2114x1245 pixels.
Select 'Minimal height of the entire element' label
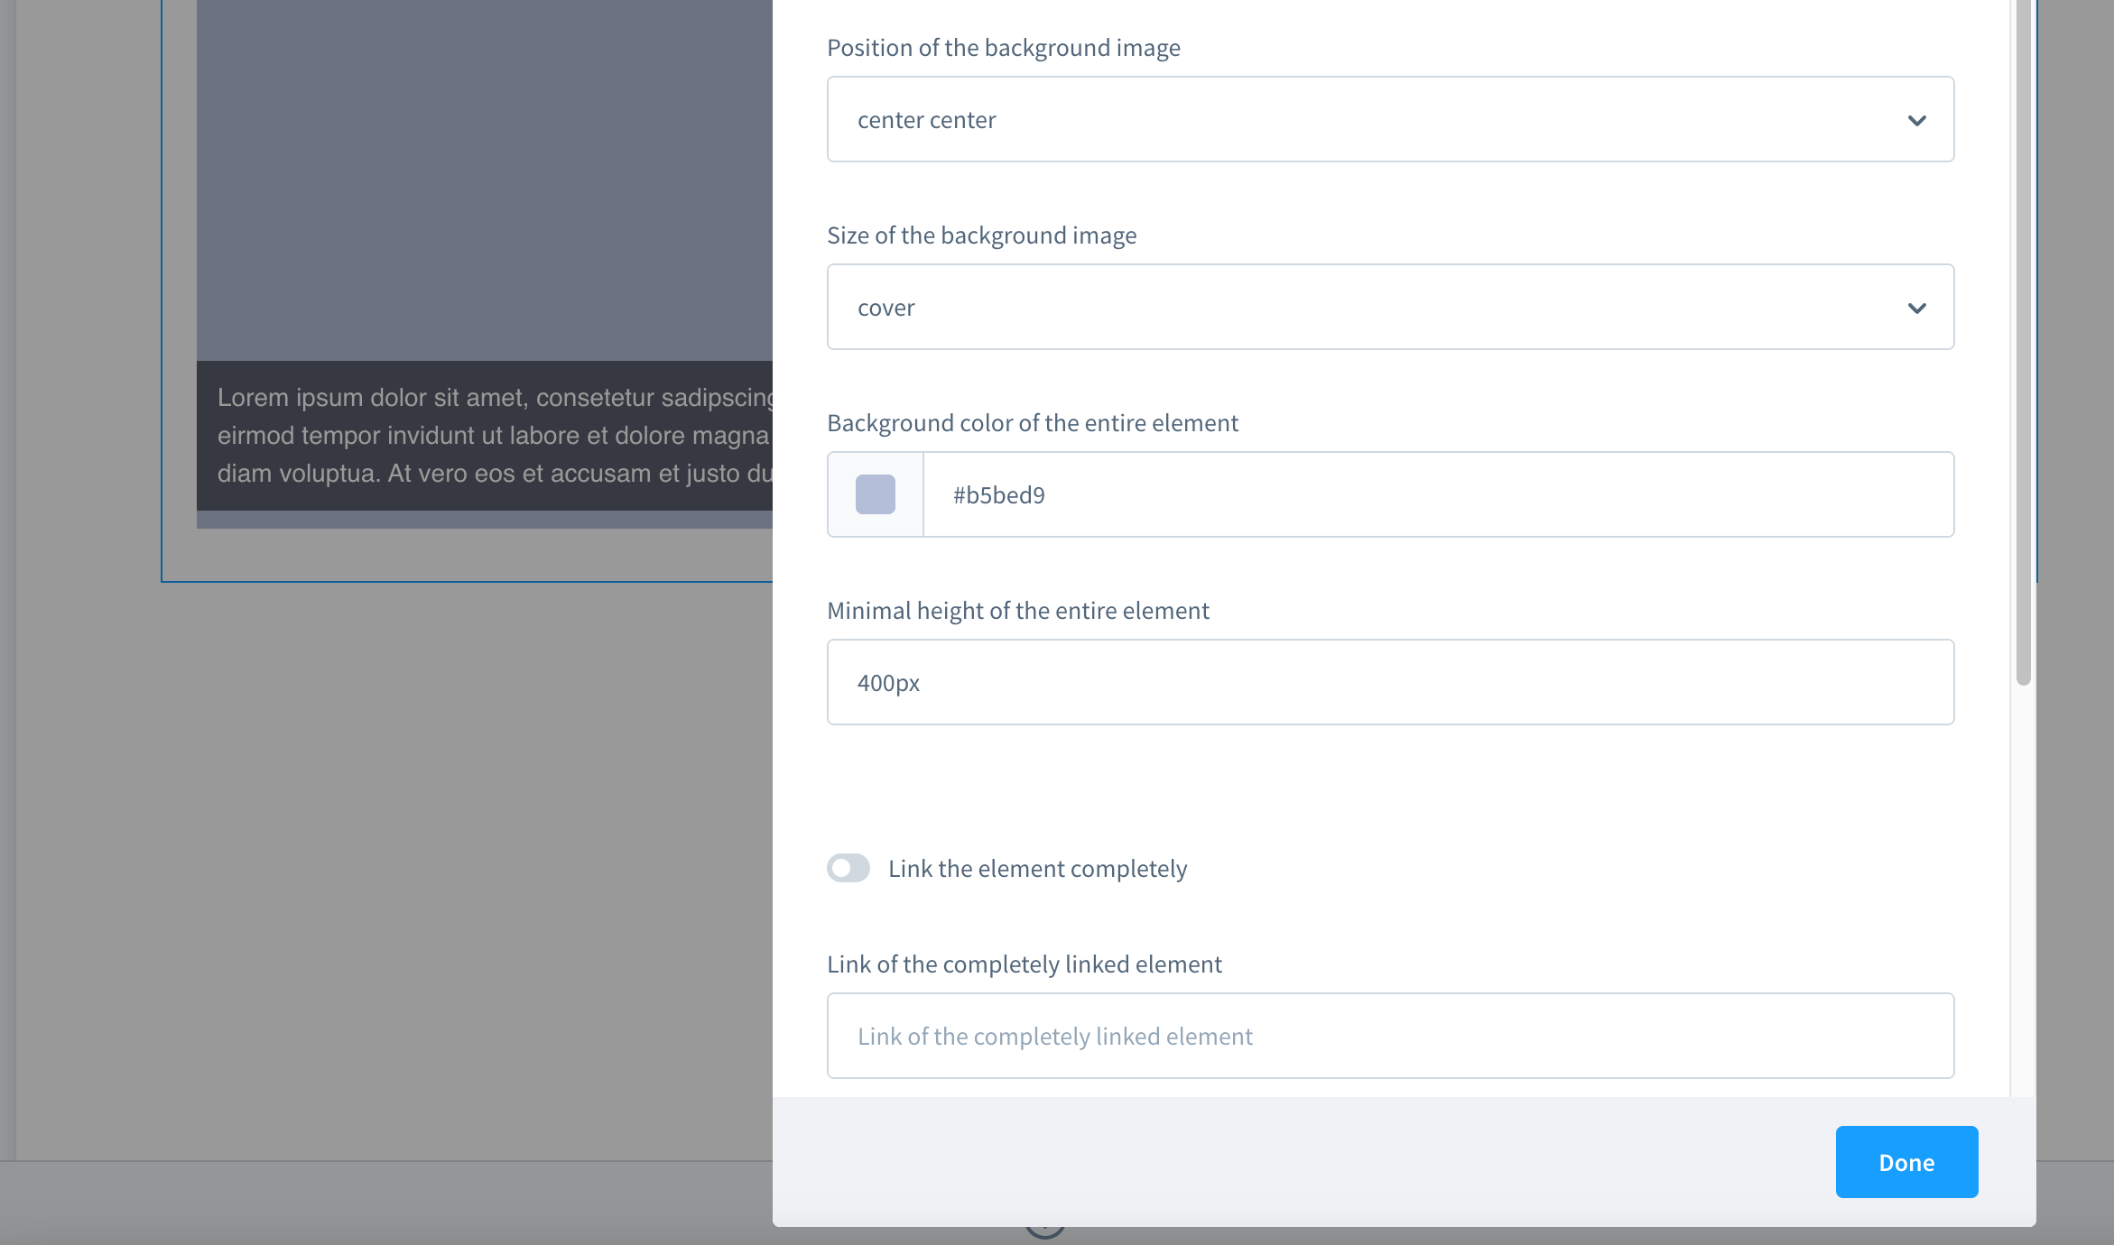click(1018, 611)
